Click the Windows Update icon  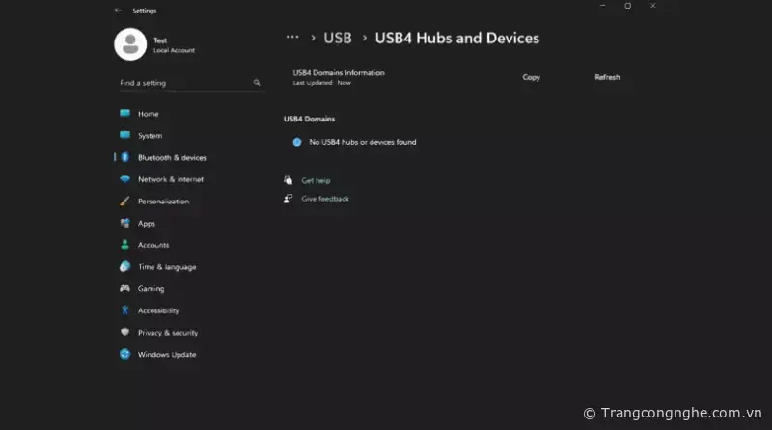click(124, 354)
